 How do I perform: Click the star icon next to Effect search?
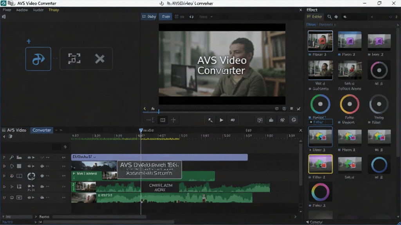click(336, 17)
